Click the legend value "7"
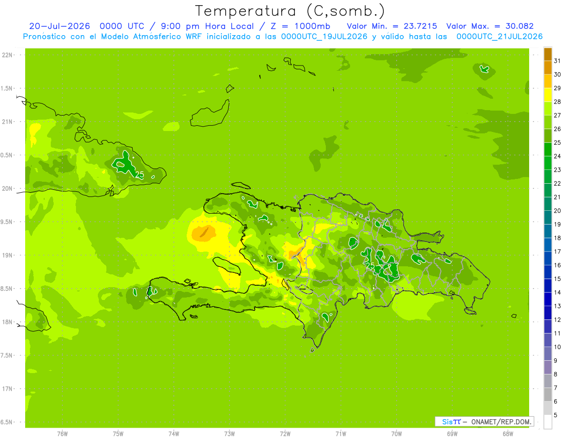The height and width of the screenshot is (440, 570). tap(556, 388)
